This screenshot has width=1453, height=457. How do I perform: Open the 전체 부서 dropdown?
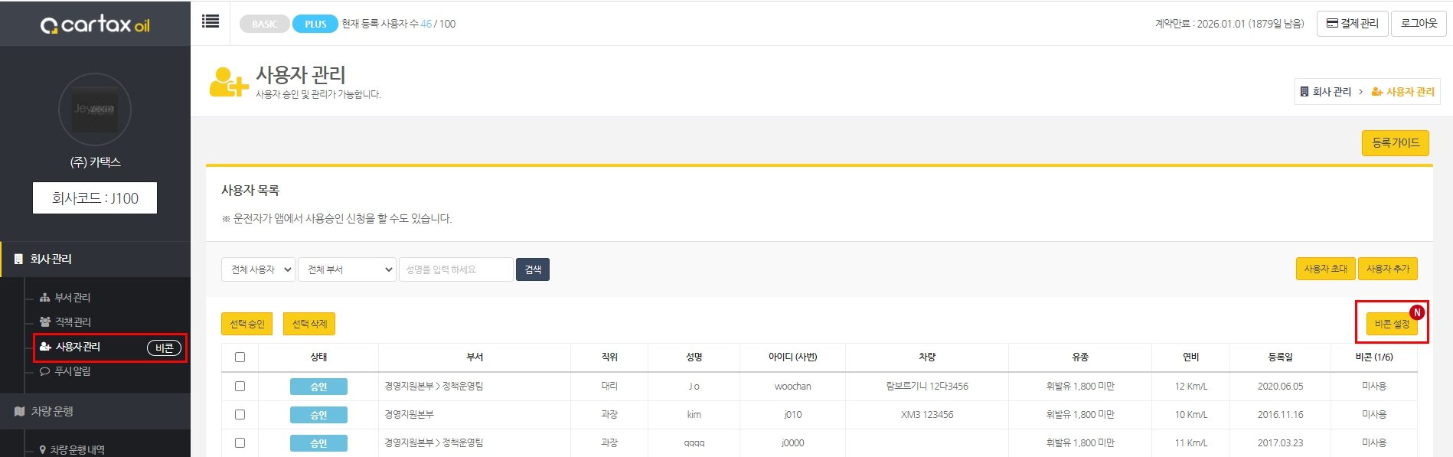347,269
